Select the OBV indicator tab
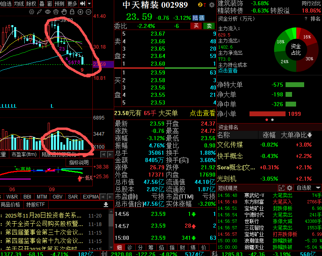This screenshot has width=322, height=256. coord(58,197)
